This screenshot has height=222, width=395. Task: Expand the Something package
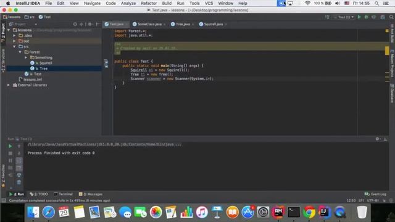26,57
